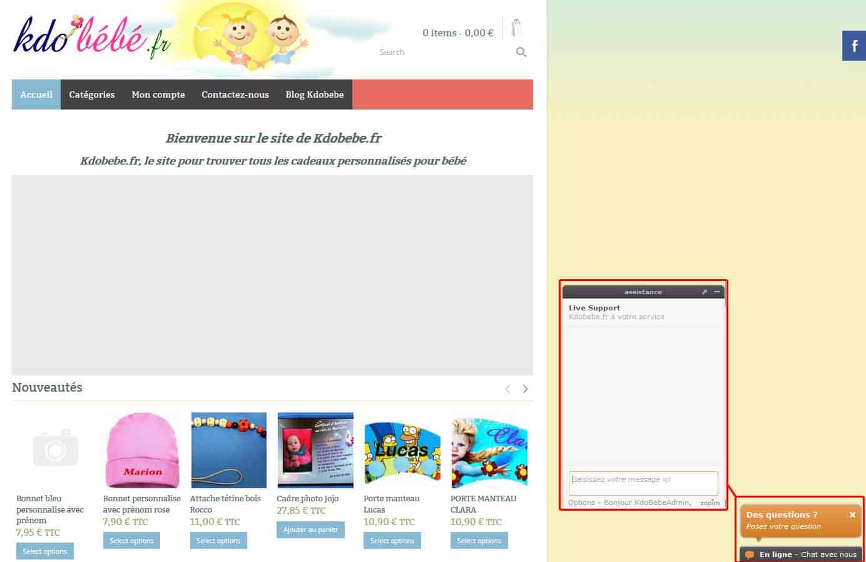Click the 'Live Support' chat header text
The width and height of the screenshot is (866, 562).
594,308
